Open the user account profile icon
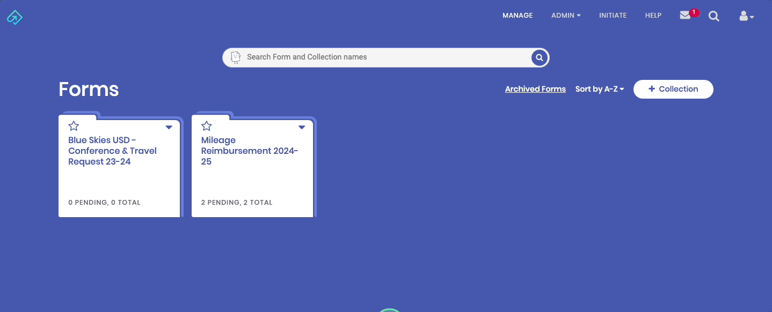Image resolution: width=772 pixels, height=312 pixels. (x=745, y=16)
